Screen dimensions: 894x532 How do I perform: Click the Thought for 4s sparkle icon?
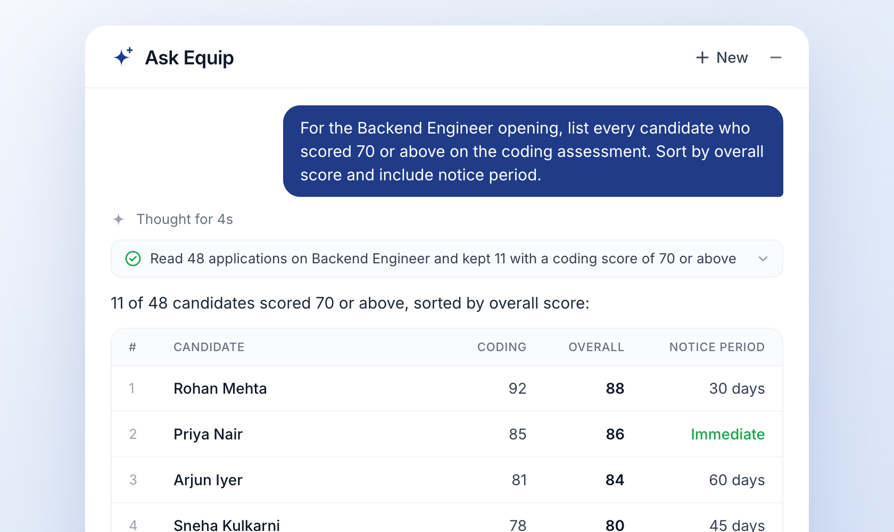click(x=119, y=219)
